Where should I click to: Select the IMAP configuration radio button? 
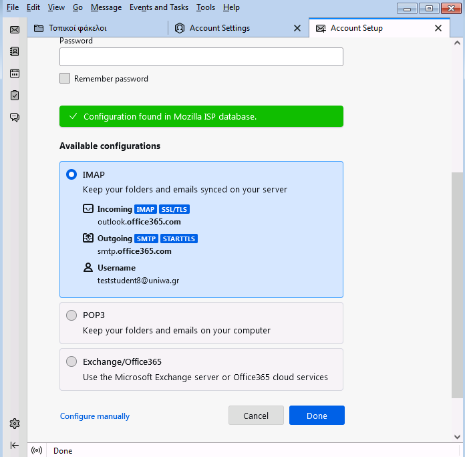click(x=71, y=174)
